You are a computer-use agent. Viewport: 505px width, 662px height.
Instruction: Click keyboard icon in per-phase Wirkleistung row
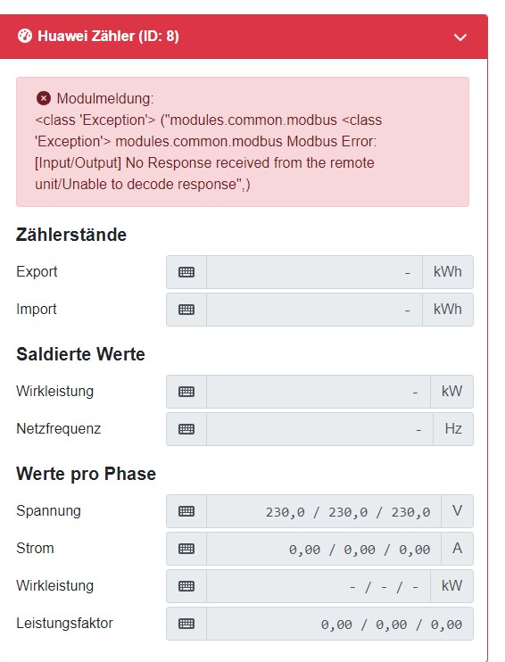tap(186, 586)
